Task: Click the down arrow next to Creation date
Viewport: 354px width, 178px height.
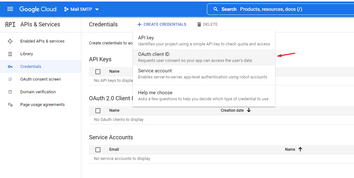Action: 249,110
